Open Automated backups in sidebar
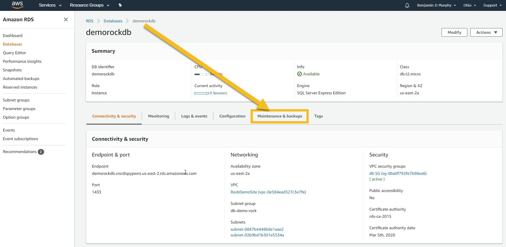The width and height of the screenshot is (506, 247). [21, 79]
